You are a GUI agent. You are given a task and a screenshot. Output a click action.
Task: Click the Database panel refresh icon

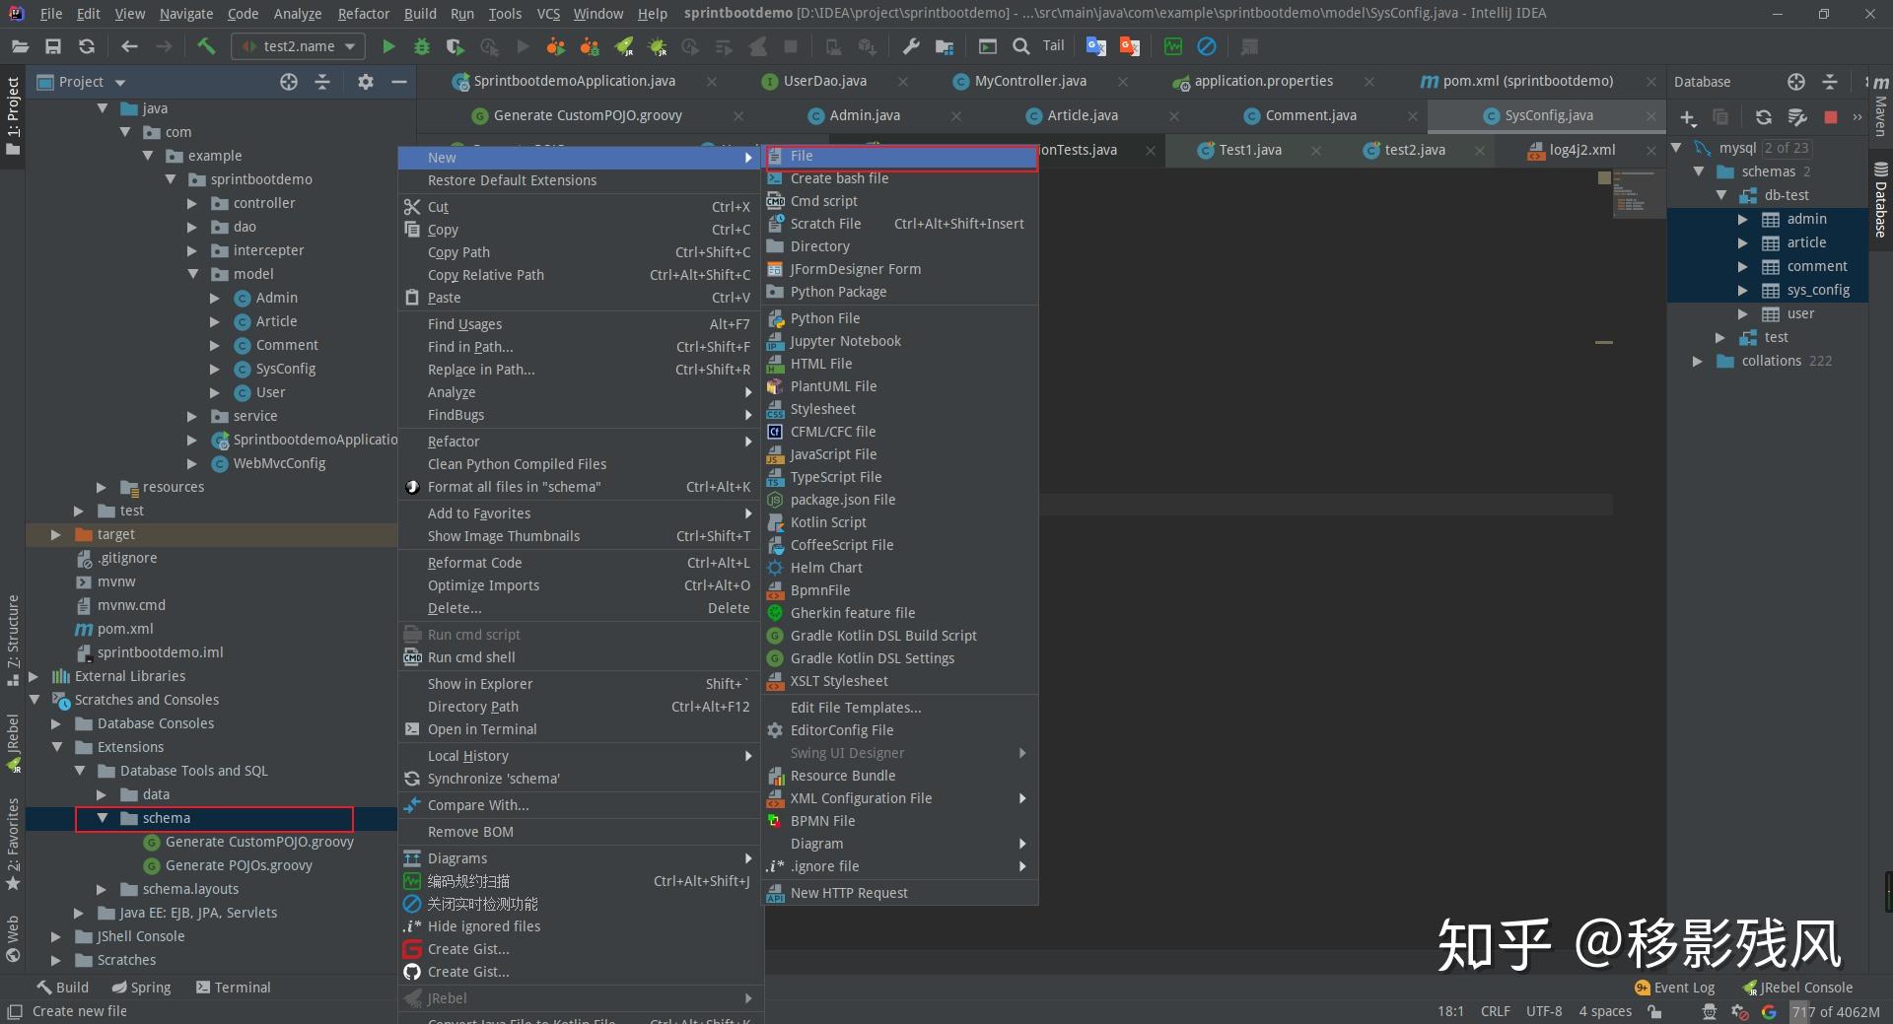(x=1763, y=117)
